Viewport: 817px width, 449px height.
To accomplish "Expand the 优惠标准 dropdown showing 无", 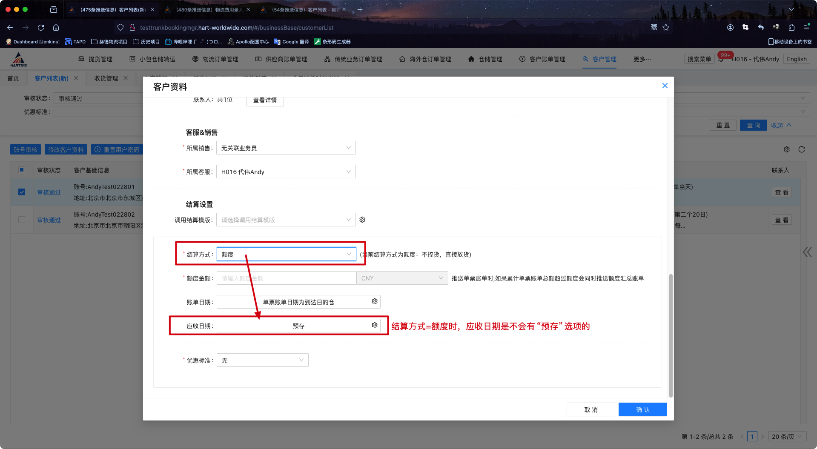I will click(262, 360).
